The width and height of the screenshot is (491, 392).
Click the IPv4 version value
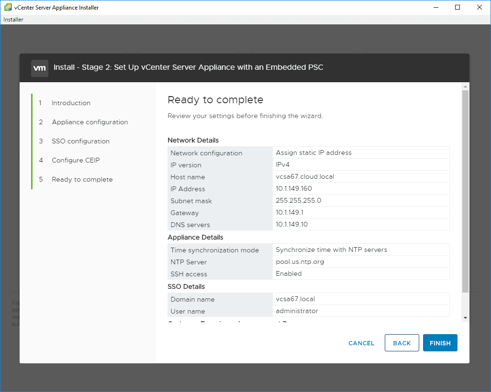coord(282,164)
